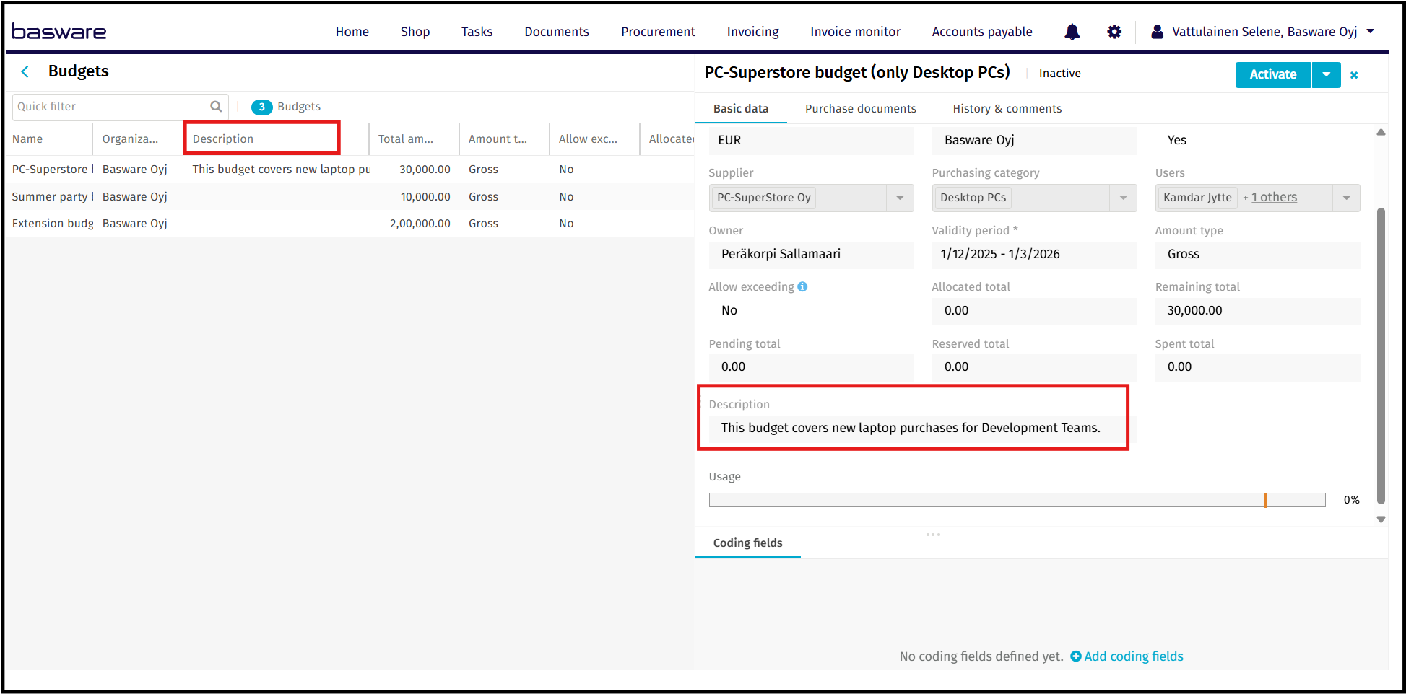The width and height of the screenshot is (1406, 694).
Task: Open the History & comments tab
Action: point(1007,109)
